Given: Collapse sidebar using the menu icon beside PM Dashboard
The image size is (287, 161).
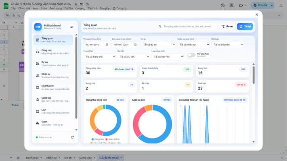Looking at the screenshot, I should coord(72,27).
